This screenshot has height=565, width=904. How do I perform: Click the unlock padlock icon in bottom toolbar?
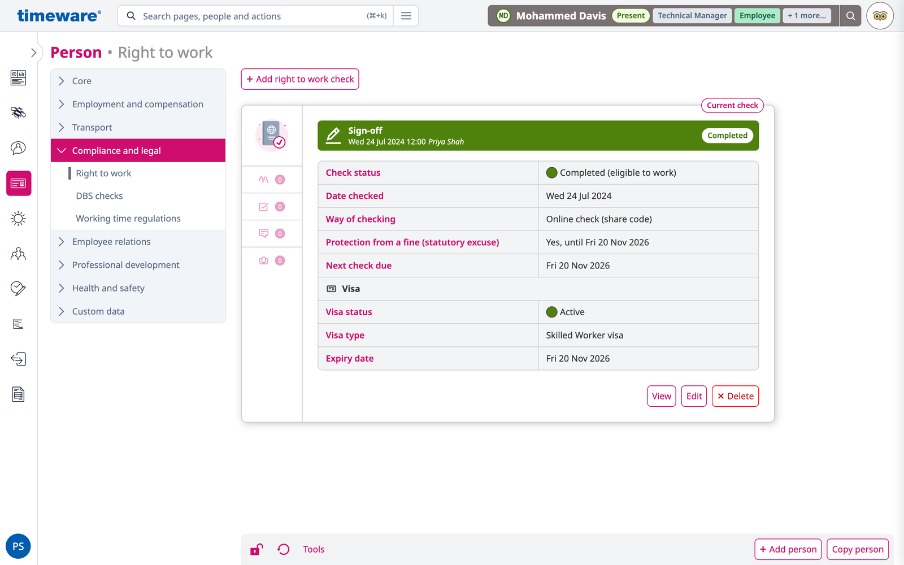click(257, 549)
